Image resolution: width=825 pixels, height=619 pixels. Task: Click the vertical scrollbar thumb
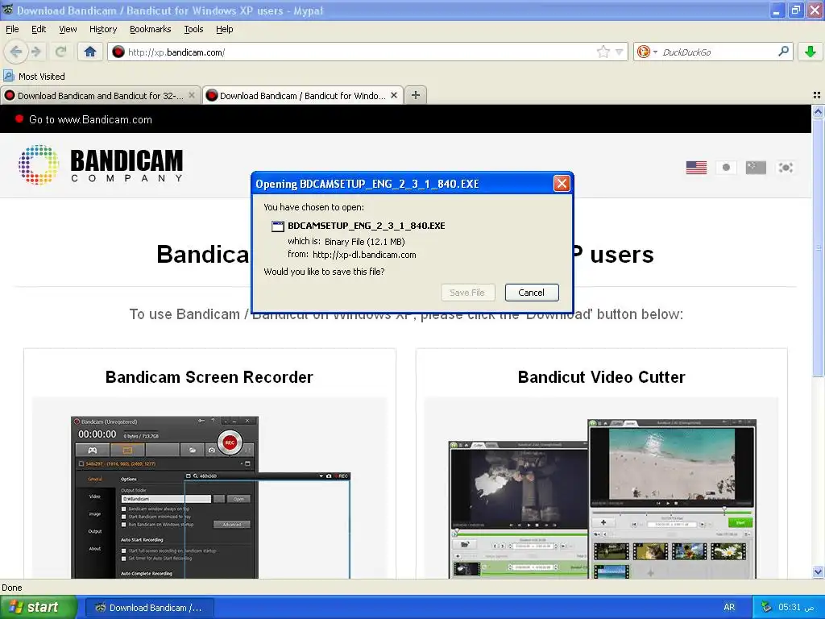818,247
